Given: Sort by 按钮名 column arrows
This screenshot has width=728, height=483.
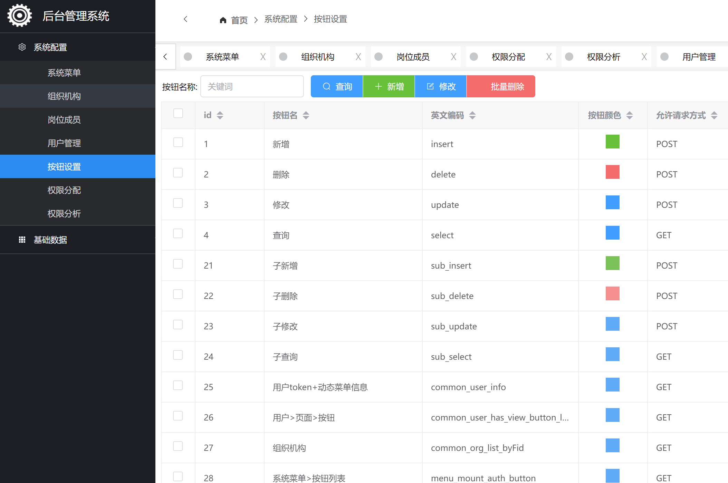Looking at the screenshot, I should [x=306, y=115].
